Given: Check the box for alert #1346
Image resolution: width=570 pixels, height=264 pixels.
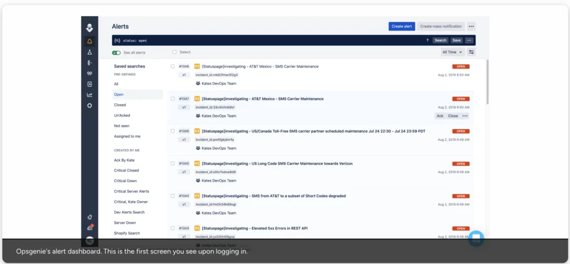Looking at the screenshot, I should pyautogui.click(x=173, y=131).
